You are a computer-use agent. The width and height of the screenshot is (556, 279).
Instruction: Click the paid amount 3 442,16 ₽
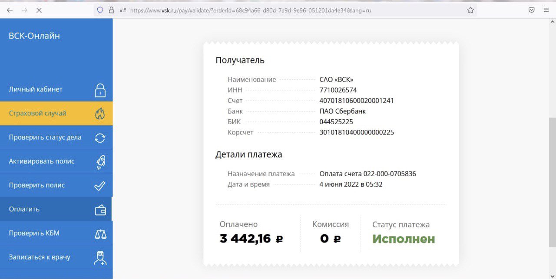[251, 239]
